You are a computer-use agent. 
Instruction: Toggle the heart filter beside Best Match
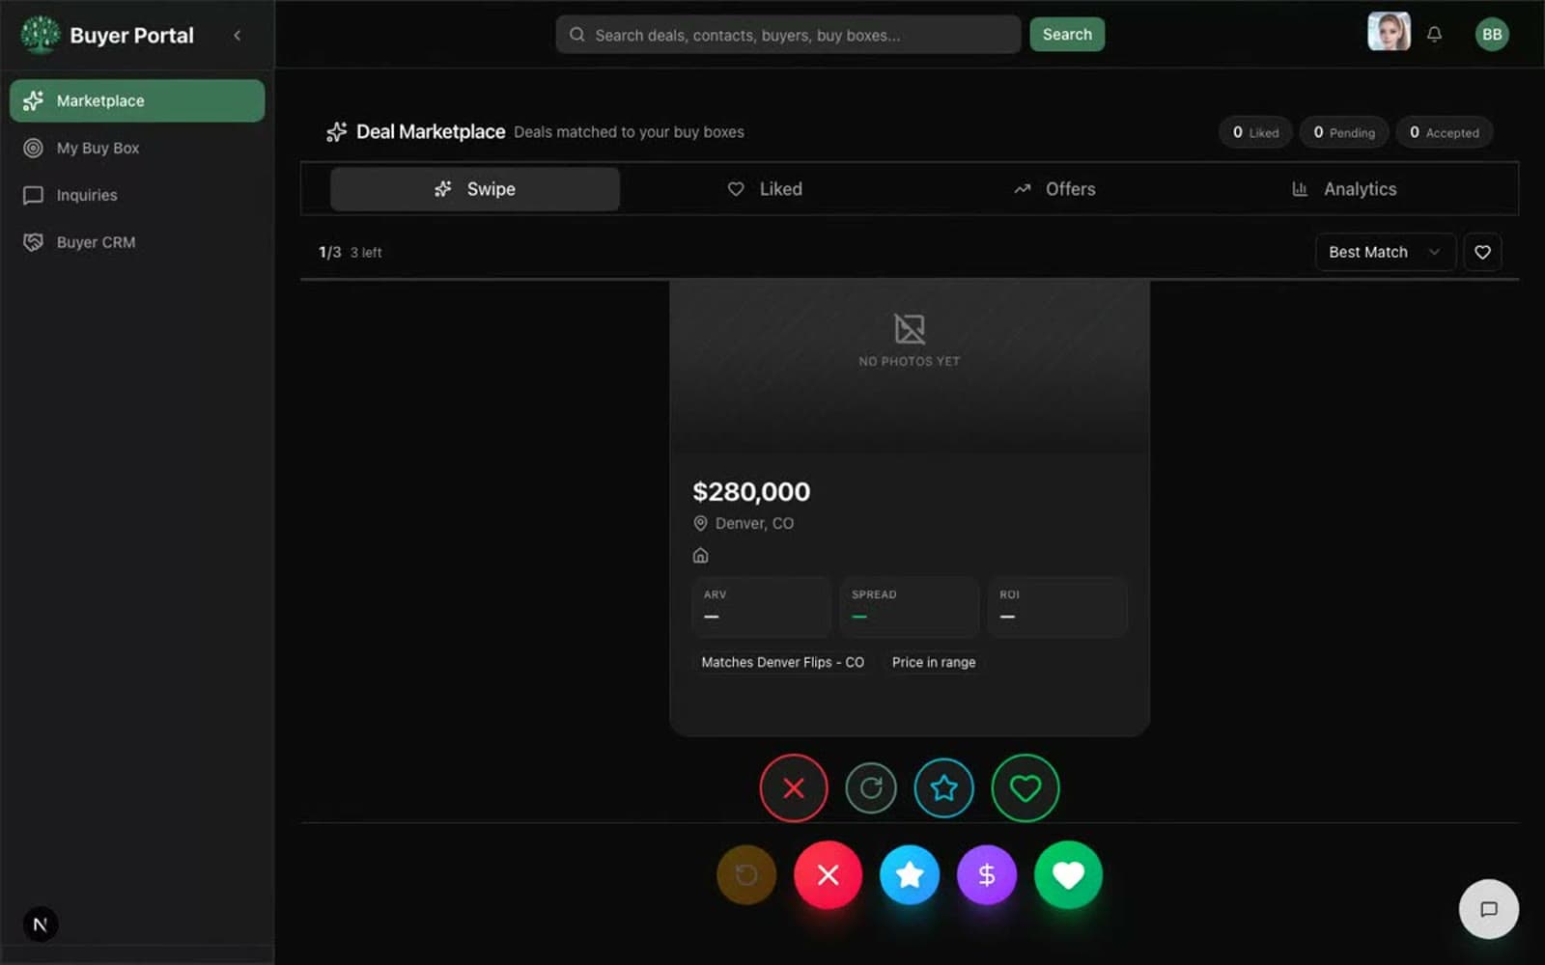click(1482, 252)
